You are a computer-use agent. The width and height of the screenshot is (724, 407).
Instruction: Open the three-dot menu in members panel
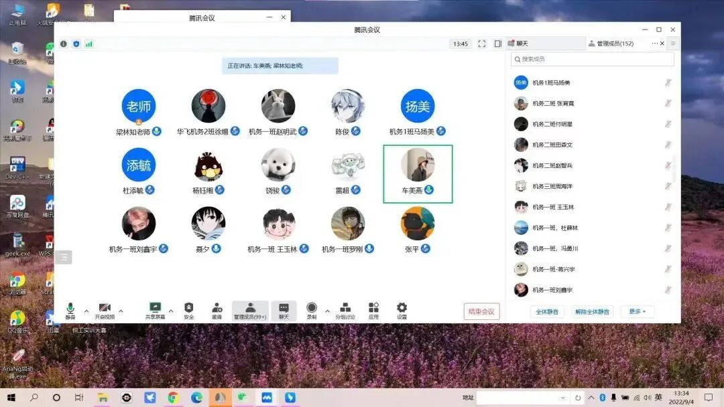654,44
